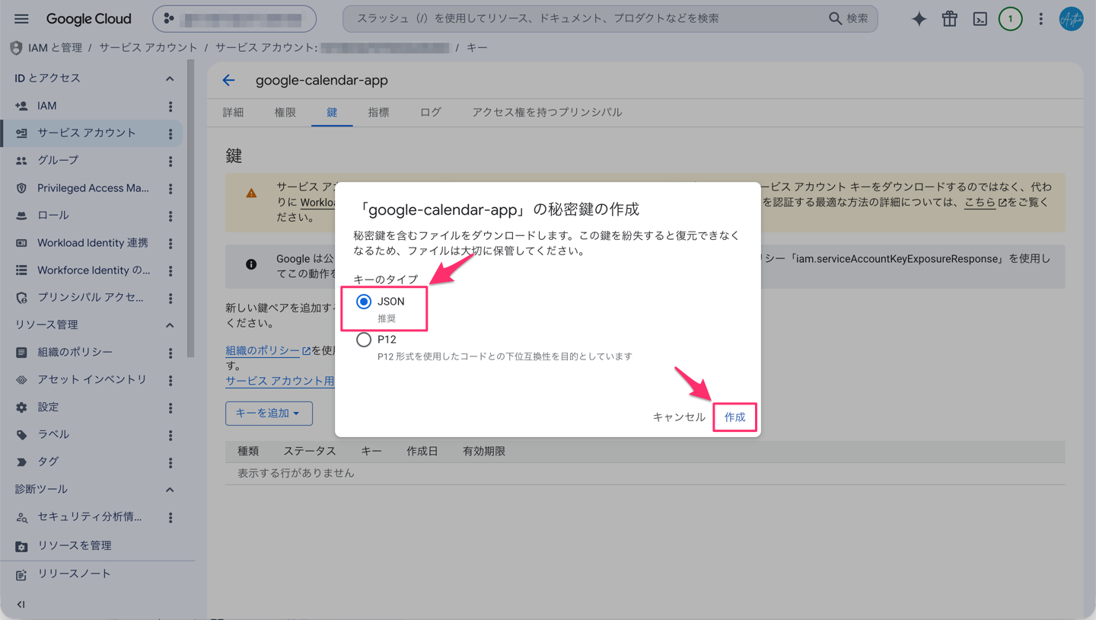Open options dots for セキュリティ分析情報 row

coord(170,518)
